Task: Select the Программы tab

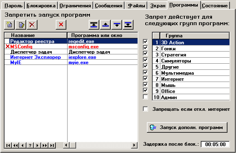Action: pyautogui.click(x=184, y=5)
